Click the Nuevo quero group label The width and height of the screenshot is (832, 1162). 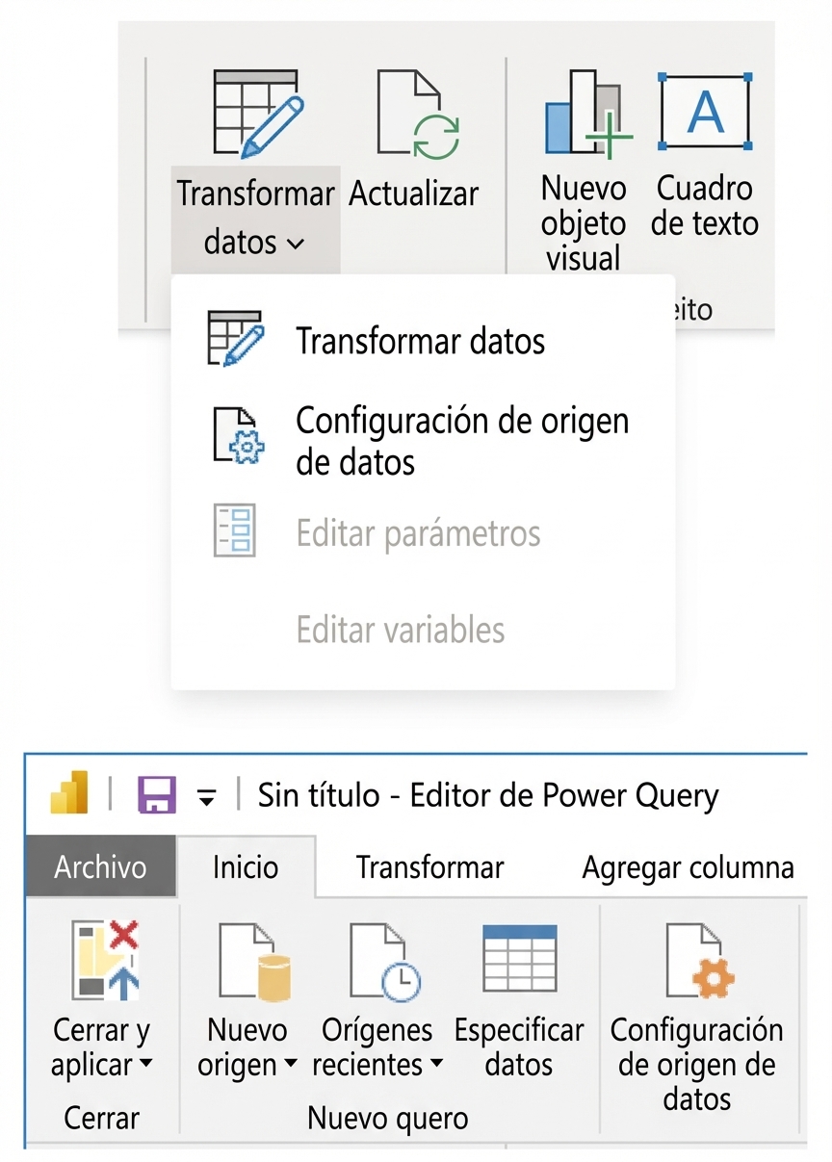[388, 1118]
